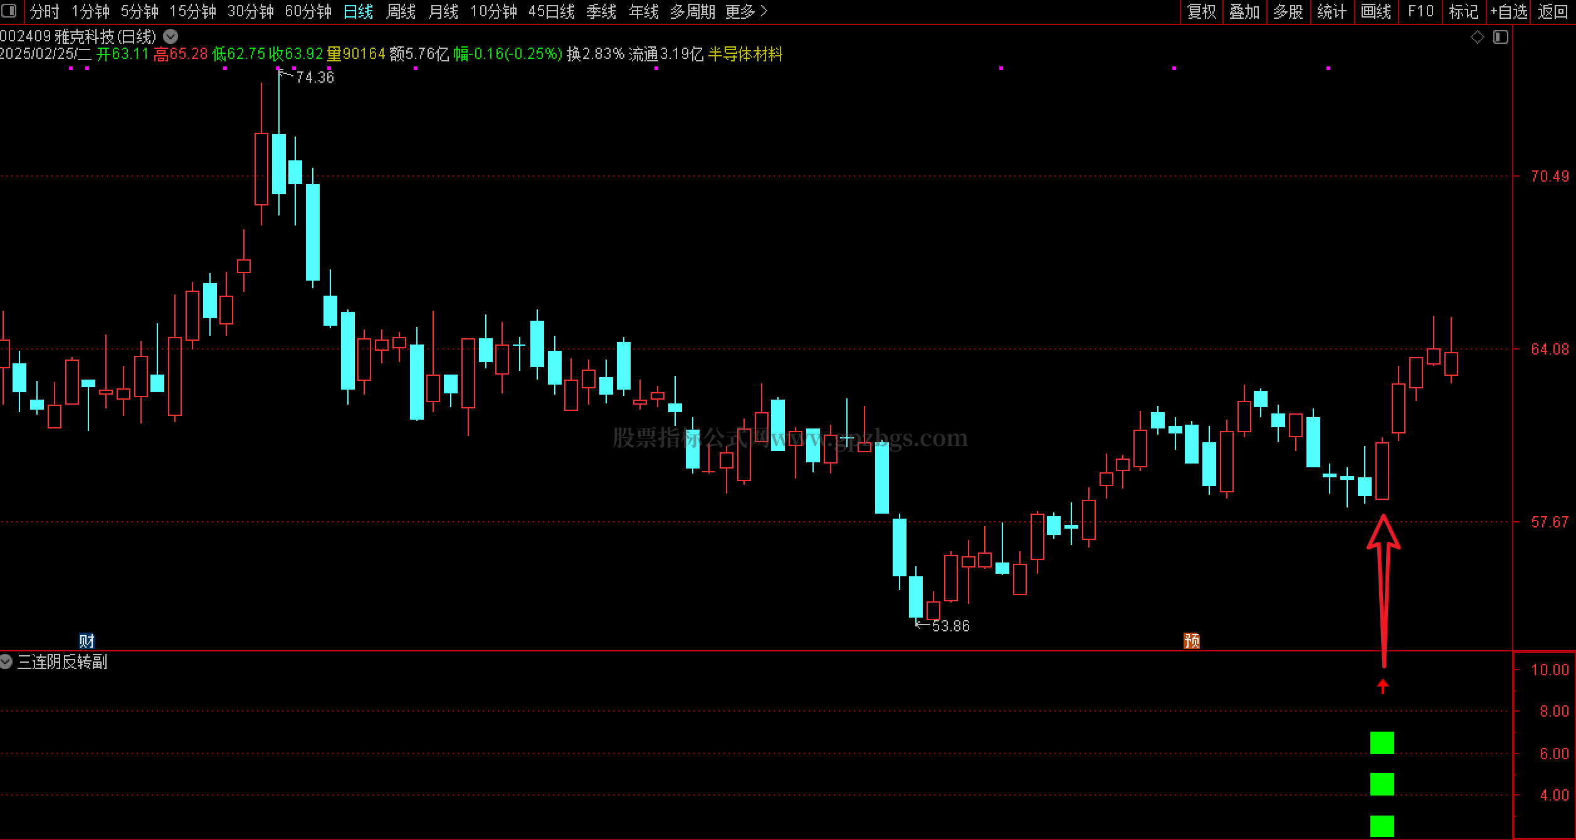
Task: Toggle the 叠加 overlay option
Action: pyautogui.click(x=1244, y=11)
